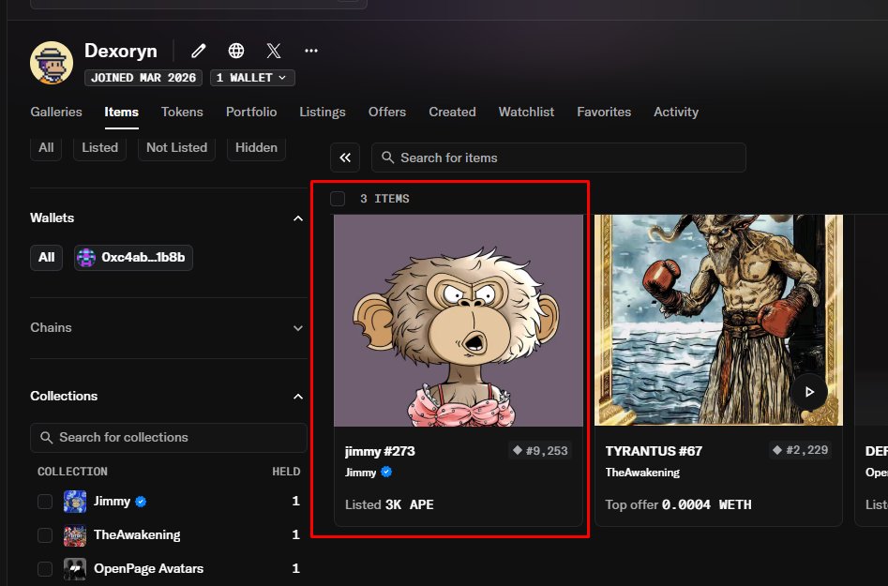
Task: Click the HELD column header
Action: [x=286, y=472]
